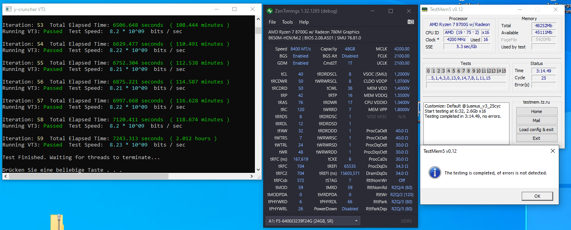Click the PageFile field 5920Mb

pyautogui.click(x=544, y=39)
